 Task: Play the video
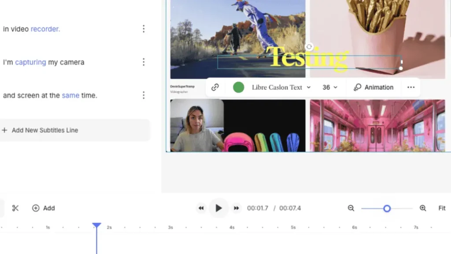pyautogui.click(x=219, y=208)
